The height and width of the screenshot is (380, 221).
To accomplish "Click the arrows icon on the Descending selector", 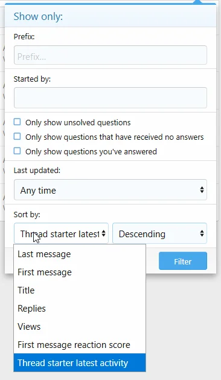I will 202,234.
